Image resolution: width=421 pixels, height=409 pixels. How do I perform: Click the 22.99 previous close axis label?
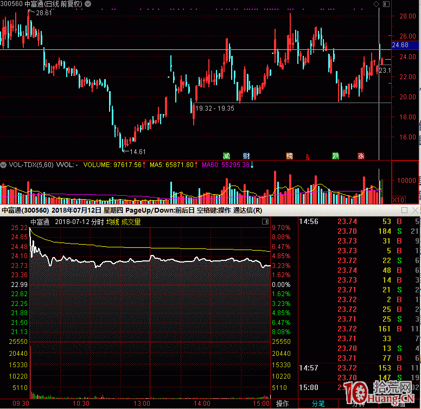[x=20, y=284]
